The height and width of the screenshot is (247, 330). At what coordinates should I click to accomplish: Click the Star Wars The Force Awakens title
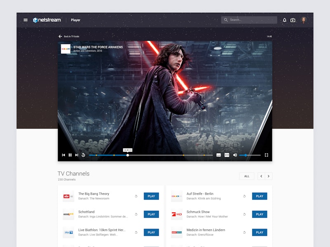[x=98, y=47]
